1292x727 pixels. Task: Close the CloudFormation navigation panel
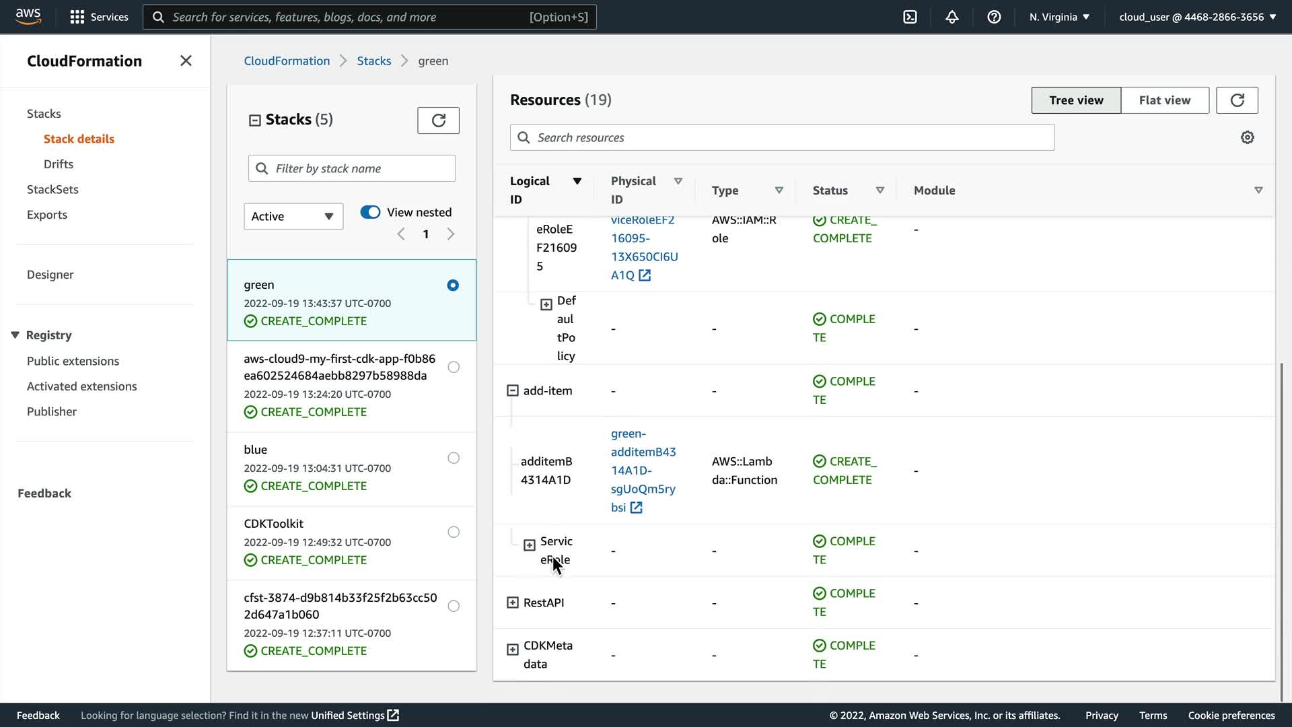186,61
